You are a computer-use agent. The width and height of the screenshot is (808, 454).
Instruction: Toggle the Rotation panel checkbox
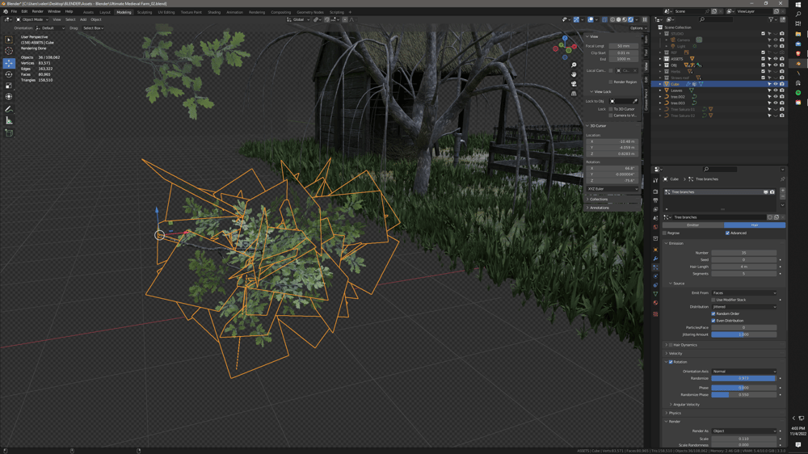click(671, 362)
